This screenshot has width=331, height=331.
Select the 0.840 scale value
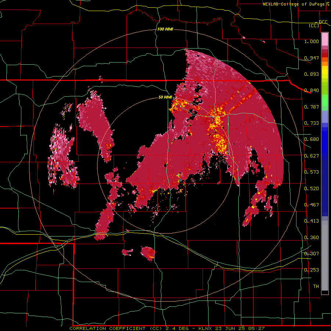[x=312, y=90]
